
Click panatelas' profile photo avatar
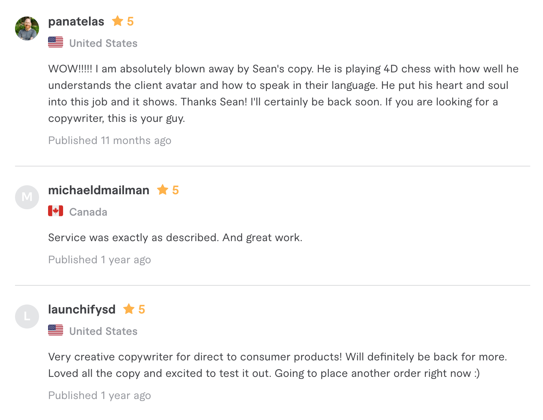click(27, 28)
